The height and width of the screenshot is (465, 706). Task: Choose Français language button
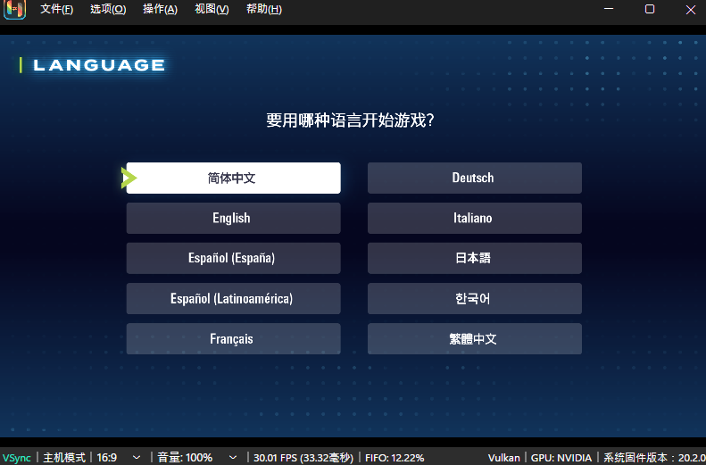pyautogui.click(x=233, y=338)
